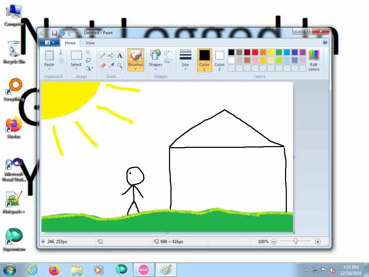Screen dimensions: 369x277
Task: Pick the black color swatch
Action: [231, 52]
